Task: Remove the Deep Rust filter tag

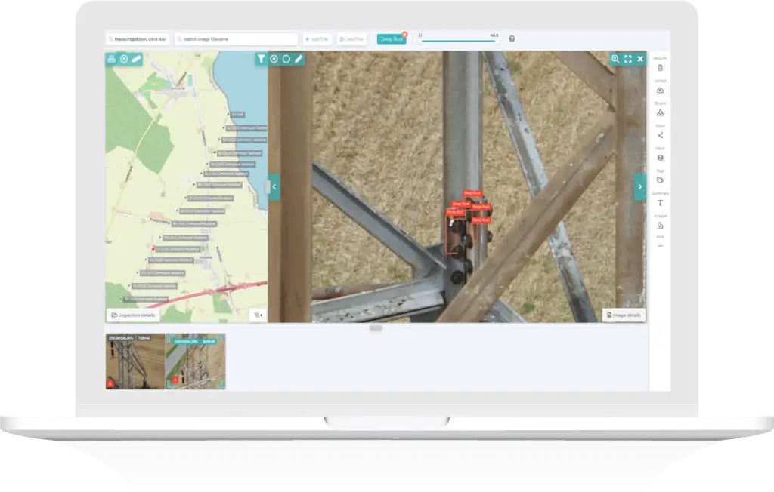Action: coord(405,35)
